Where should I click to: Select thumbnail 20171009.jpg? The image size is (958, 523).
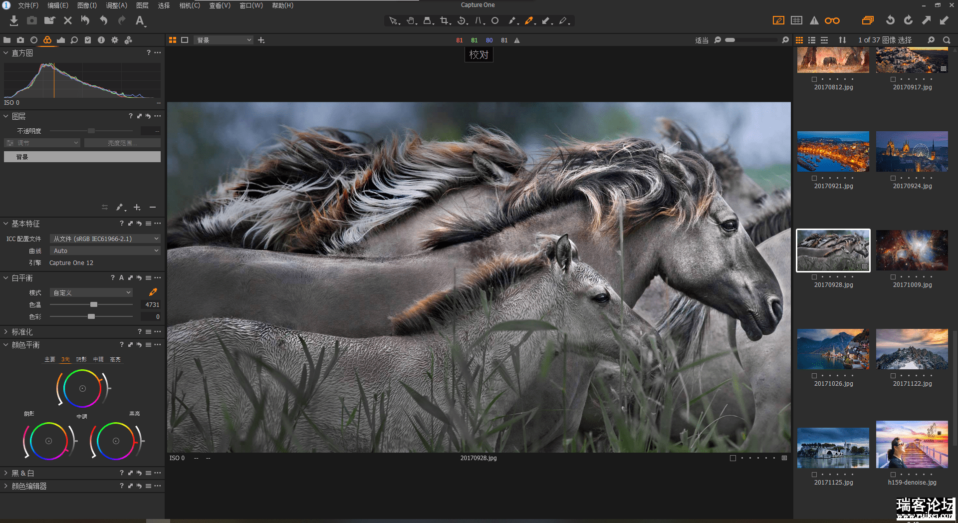912,251
